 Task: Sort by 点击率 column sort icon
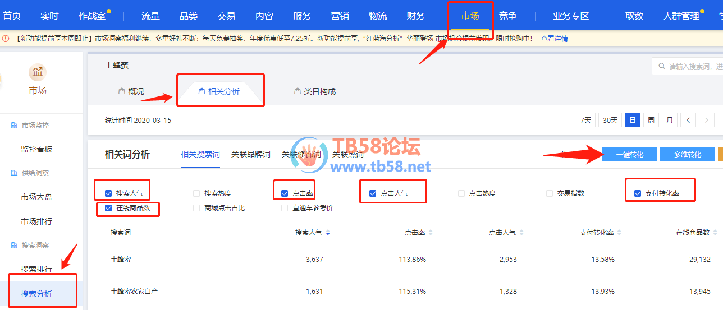[x=430, y=233]
